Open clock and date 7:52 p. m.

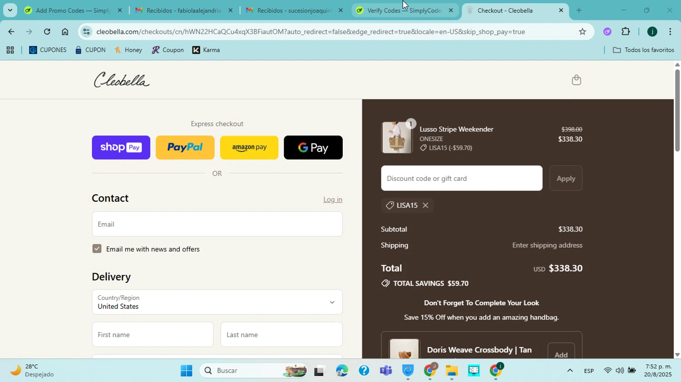tap(658, 370)
